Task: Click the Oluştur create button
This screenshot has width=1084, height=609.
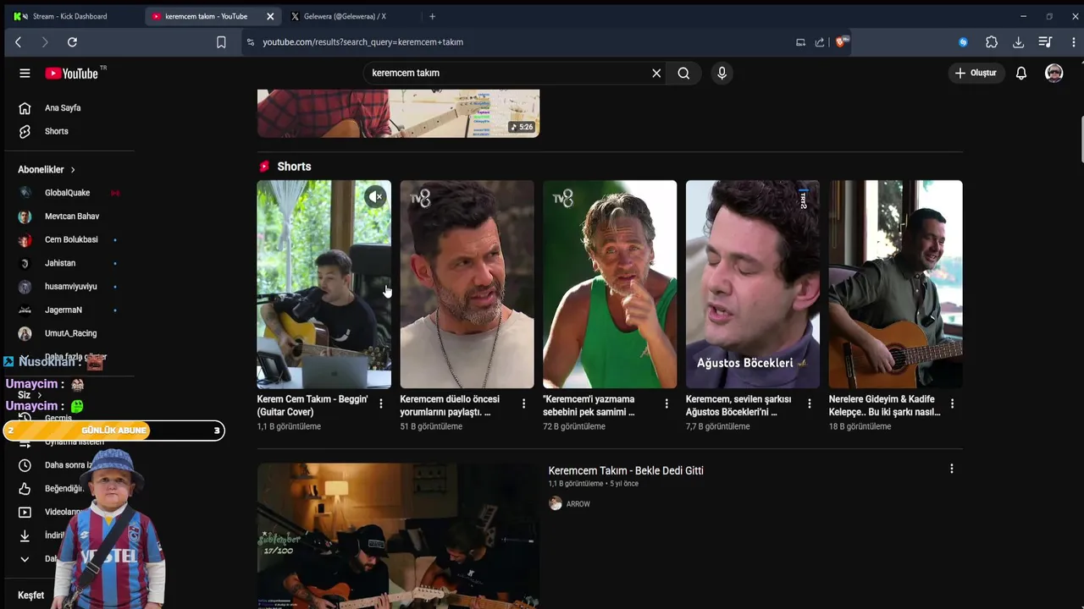Action: point(976,74)
